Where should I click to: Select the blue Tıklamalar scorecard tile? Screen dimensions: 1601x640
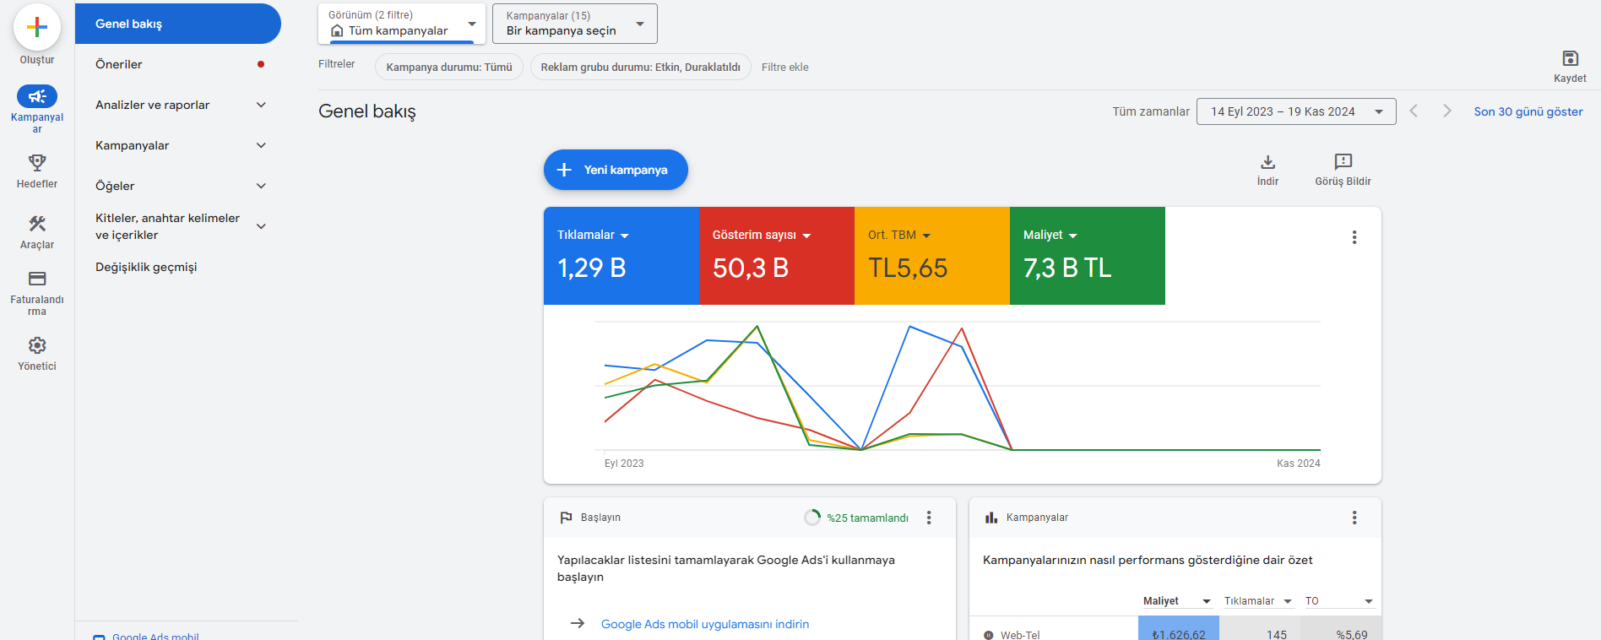pos(621,256)
